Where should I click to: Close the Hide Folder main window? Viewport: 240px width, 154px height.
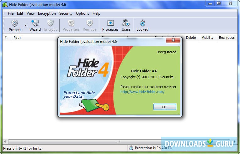coord(230,3)
